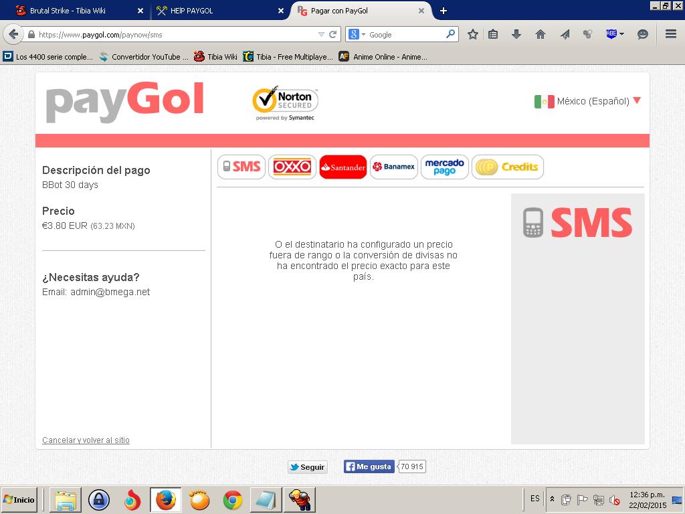Screen dimensions: 685x514
Task: Open Google search engine selector dropdown
Action: pos(357,34)
